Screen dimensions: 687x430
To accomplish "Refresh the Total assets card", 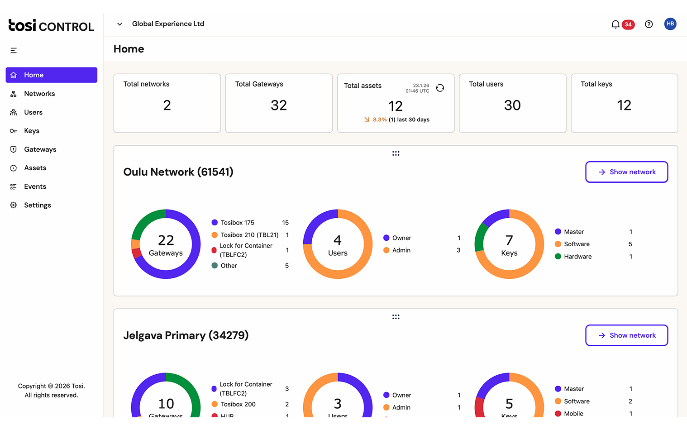I will click(440, 88).
